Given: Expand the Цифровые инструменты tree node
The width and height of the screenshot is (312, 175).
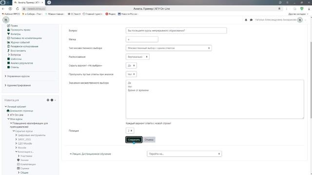Looking at the screenshot, I should tap(16, 135).
